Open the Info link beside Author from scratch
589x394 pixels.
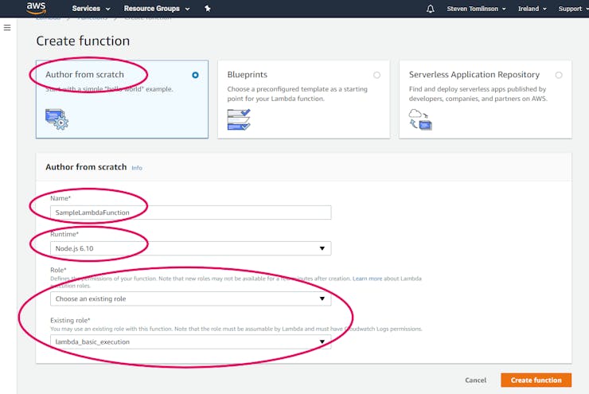pyautogui.click(x=137, y=168)
